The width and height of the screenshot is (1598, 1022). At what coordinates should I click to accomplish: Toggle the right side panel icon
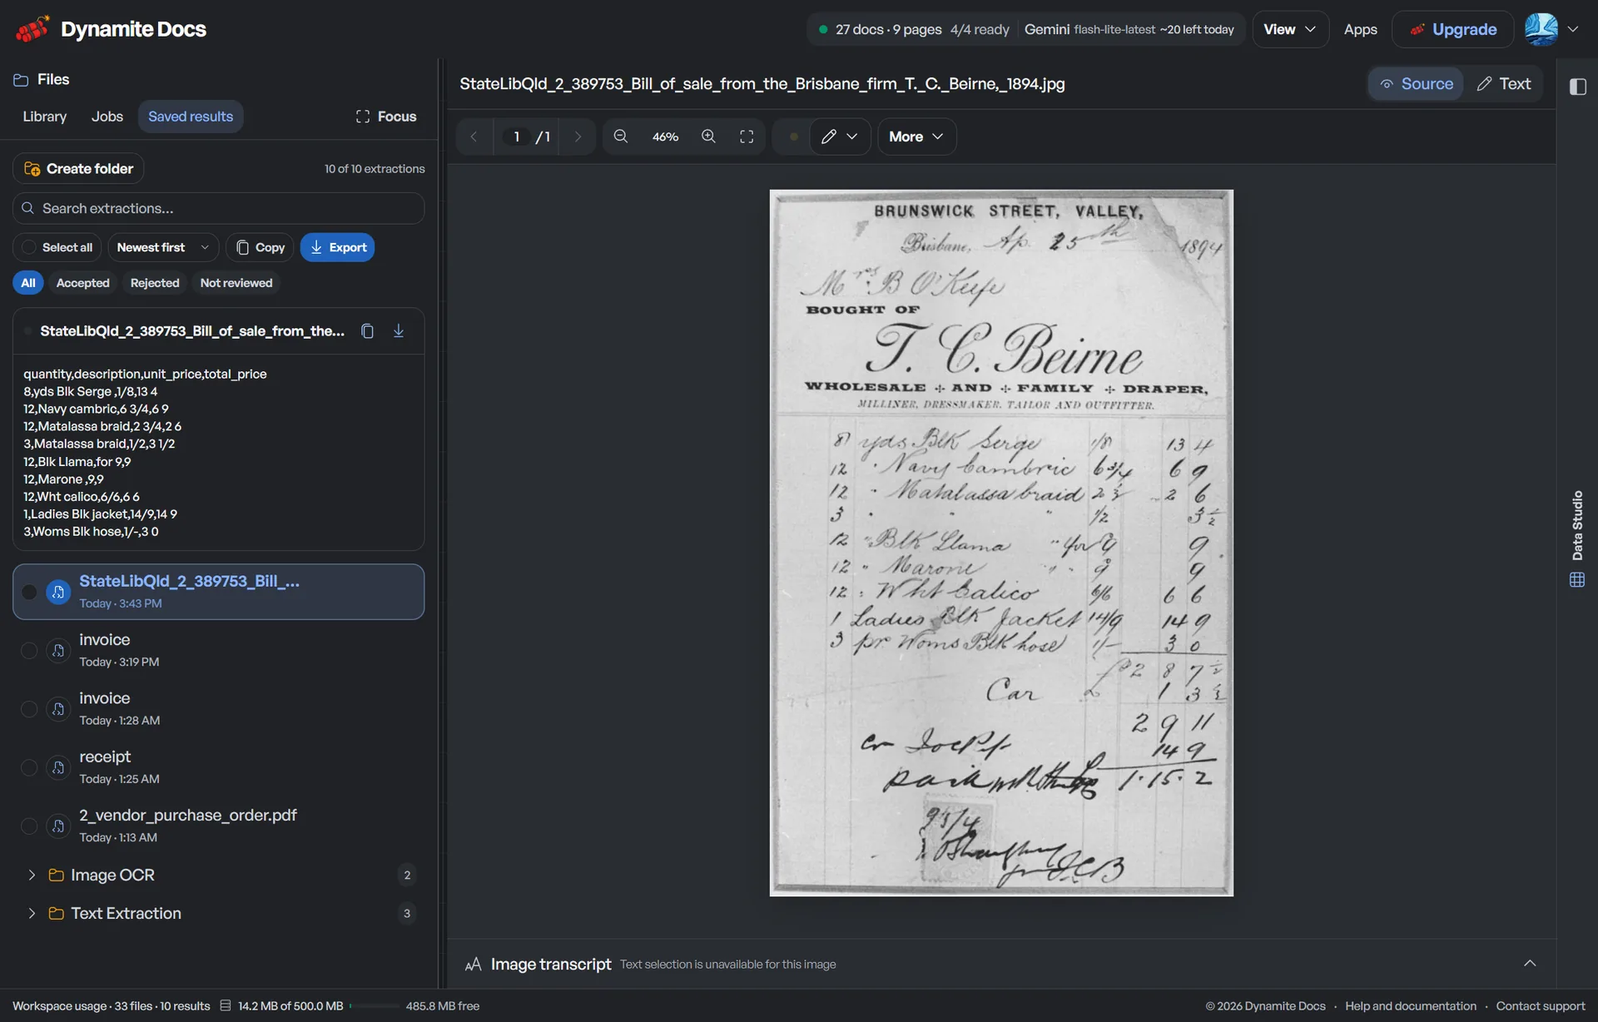tap(1577, 87)
